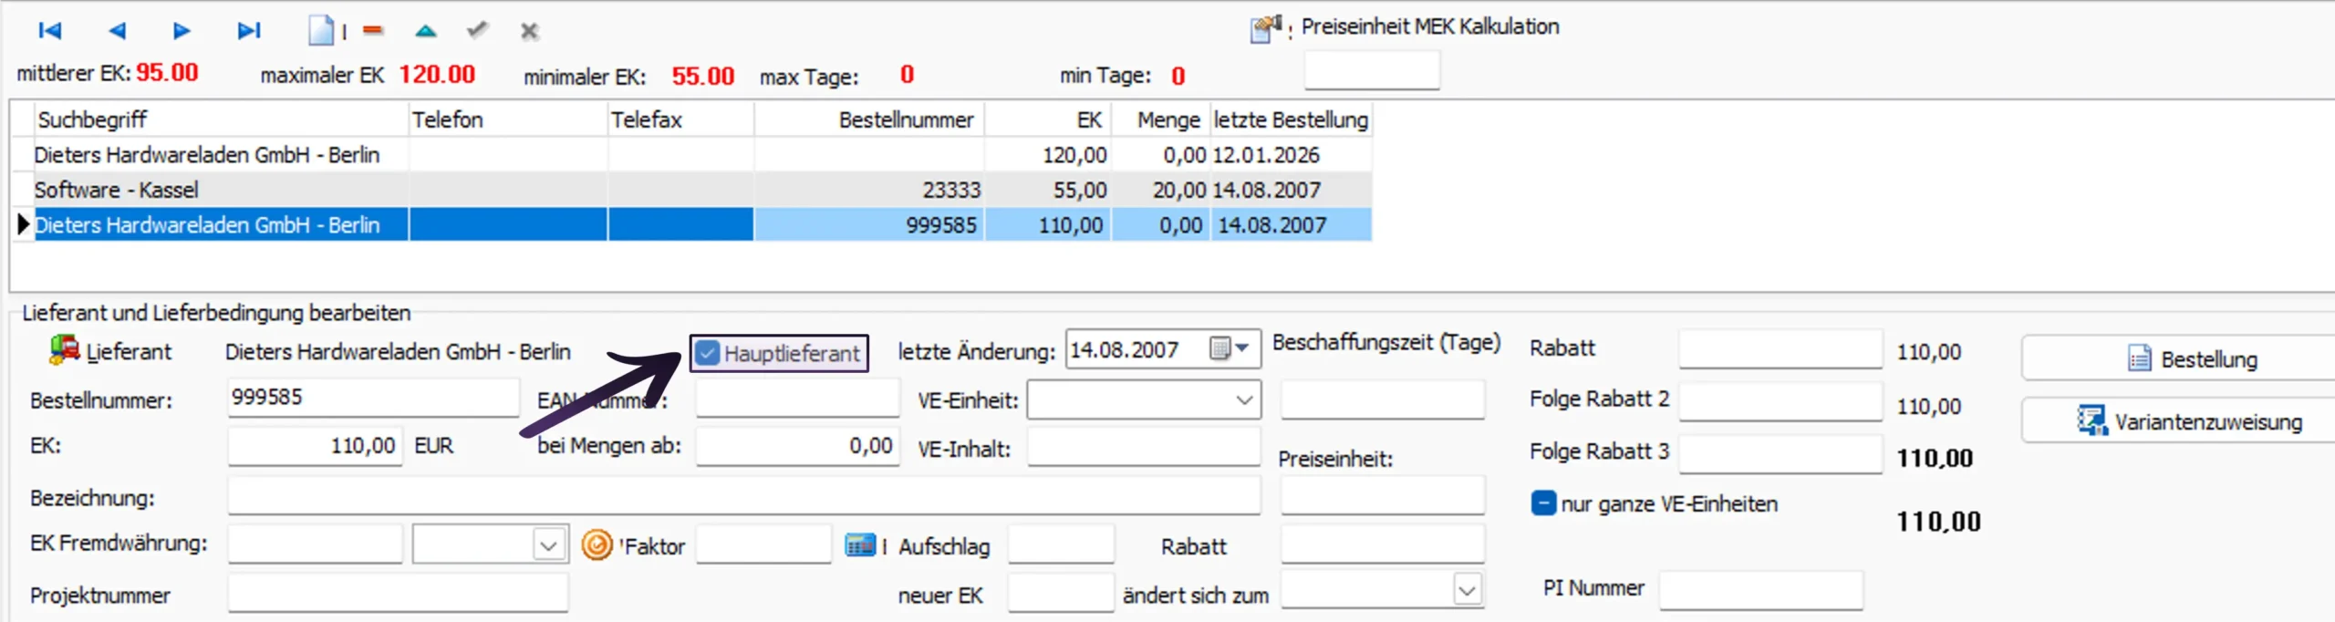Image resolution: width=2335 pixels, height=622 pixels.
Task: Jump to last supplier record
Action: click(248, 31)
